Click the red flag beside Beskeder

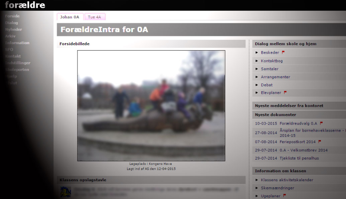click(283, 52)
